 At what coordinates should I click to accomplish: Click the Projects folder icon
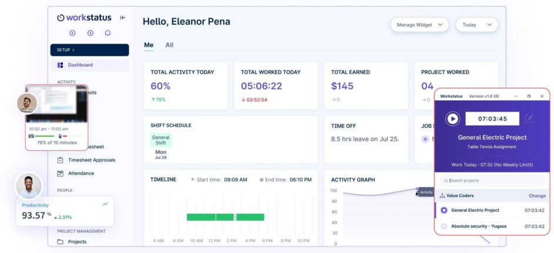(60, 242)
